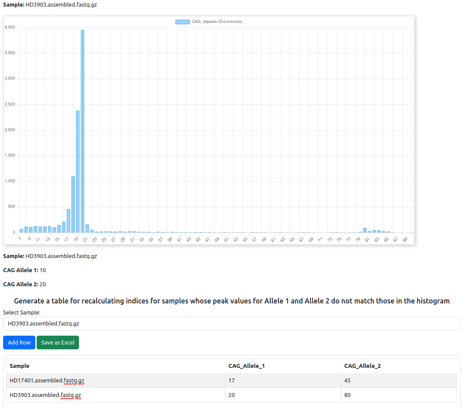Toggle the CAG_repeats Occurrences legend color box
The image size is (465, 408).
coord(182,22)
